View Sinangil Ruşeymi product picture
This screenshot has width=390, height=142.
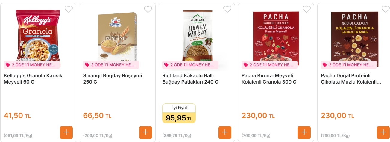tap(117, 36)
